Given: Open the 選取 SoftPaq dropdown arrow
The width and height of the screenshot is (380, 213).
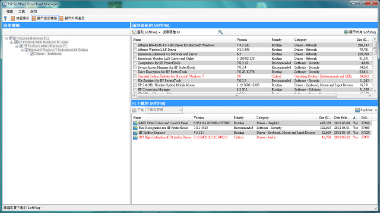Looking at the screenshot, I should 160,33.
